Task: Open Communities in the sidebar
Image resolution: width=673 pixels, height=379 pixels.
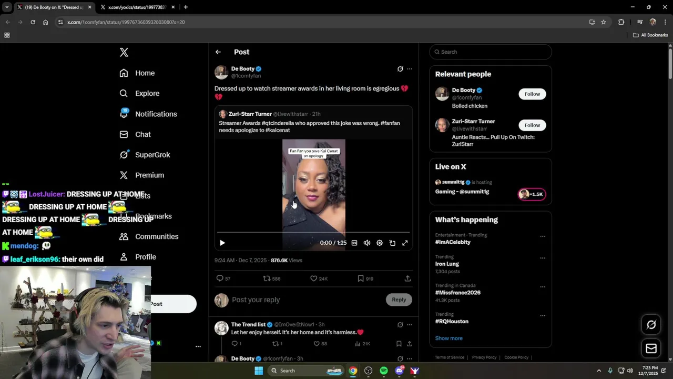Action: point(149,236)
